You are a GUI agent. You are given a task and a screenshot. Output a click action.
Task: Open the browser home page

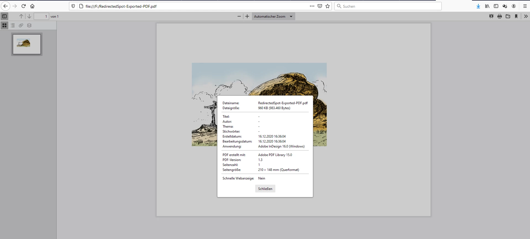(x=32, y=6)
